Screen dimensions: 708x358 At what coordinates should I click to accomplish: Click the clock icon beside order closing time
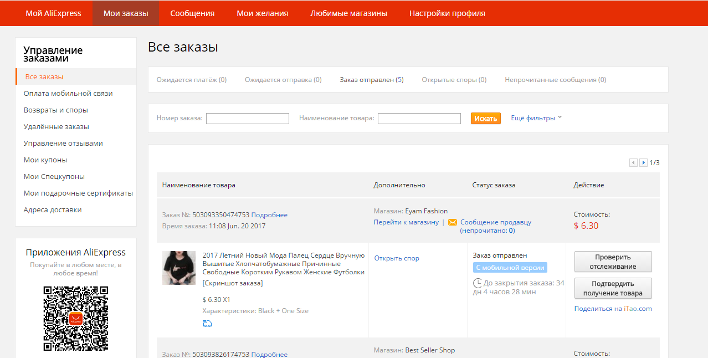(x=477, y=283)
